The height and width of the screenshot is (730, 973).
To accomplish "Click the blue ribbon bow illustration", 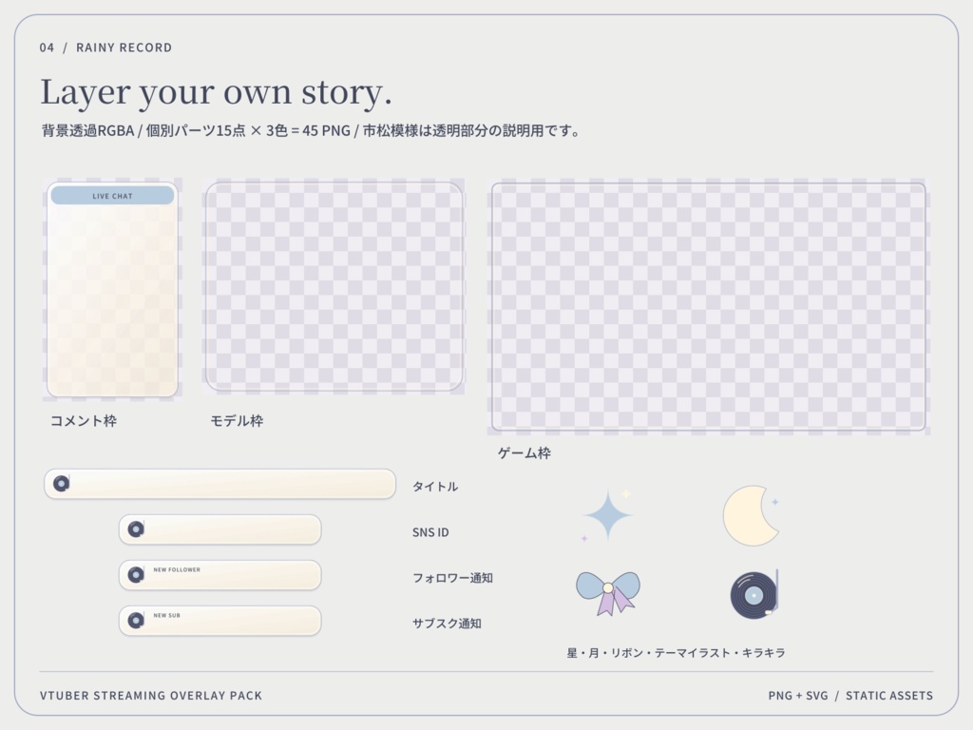I will coord(608,593).
